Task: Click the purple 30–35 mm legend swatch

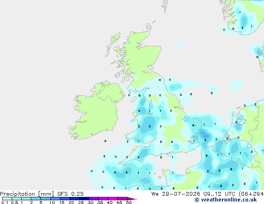Action: [94, 199]
